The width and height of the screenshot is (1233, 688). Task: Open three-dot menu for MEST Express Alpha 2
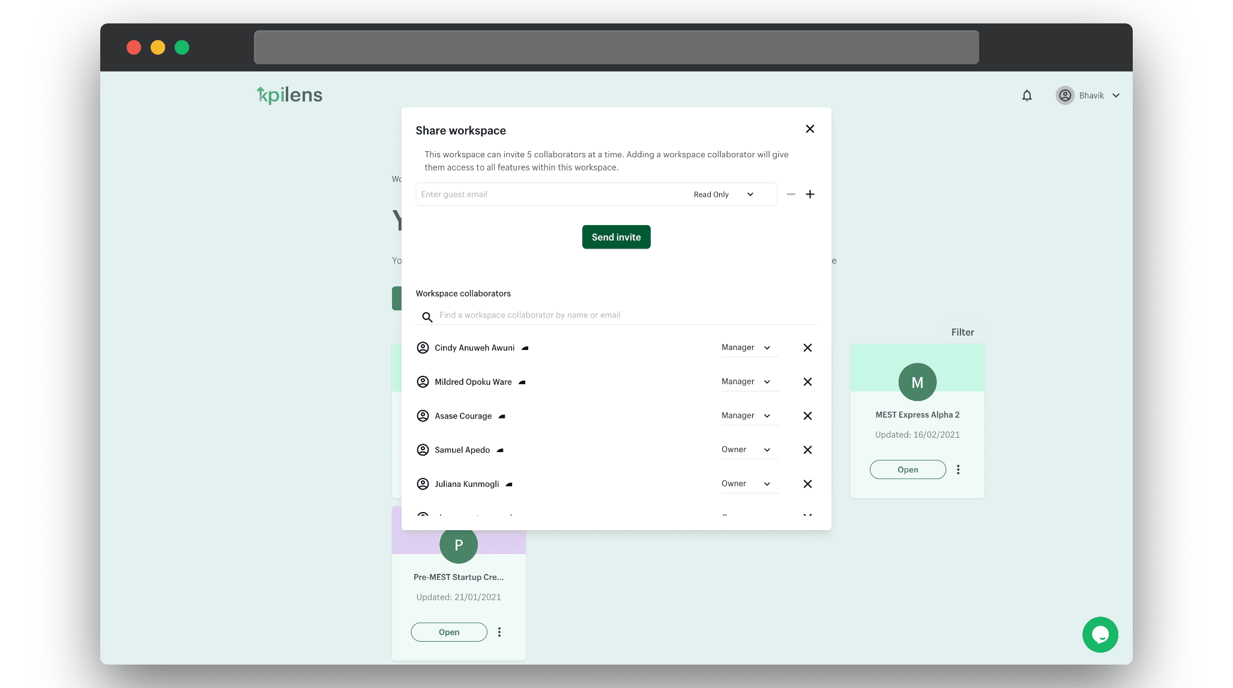pyautogui.click(x=958, y=469)
